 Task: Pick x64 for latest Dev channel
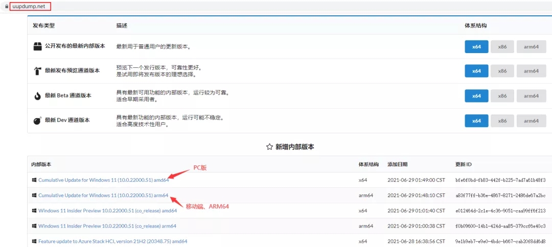tap(476, 120)
